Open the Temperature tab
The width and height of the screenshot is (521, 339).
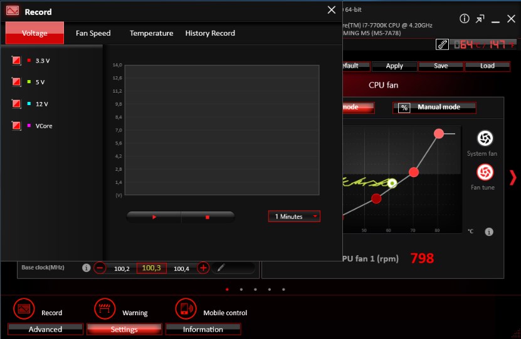click(x=151, y=33)
